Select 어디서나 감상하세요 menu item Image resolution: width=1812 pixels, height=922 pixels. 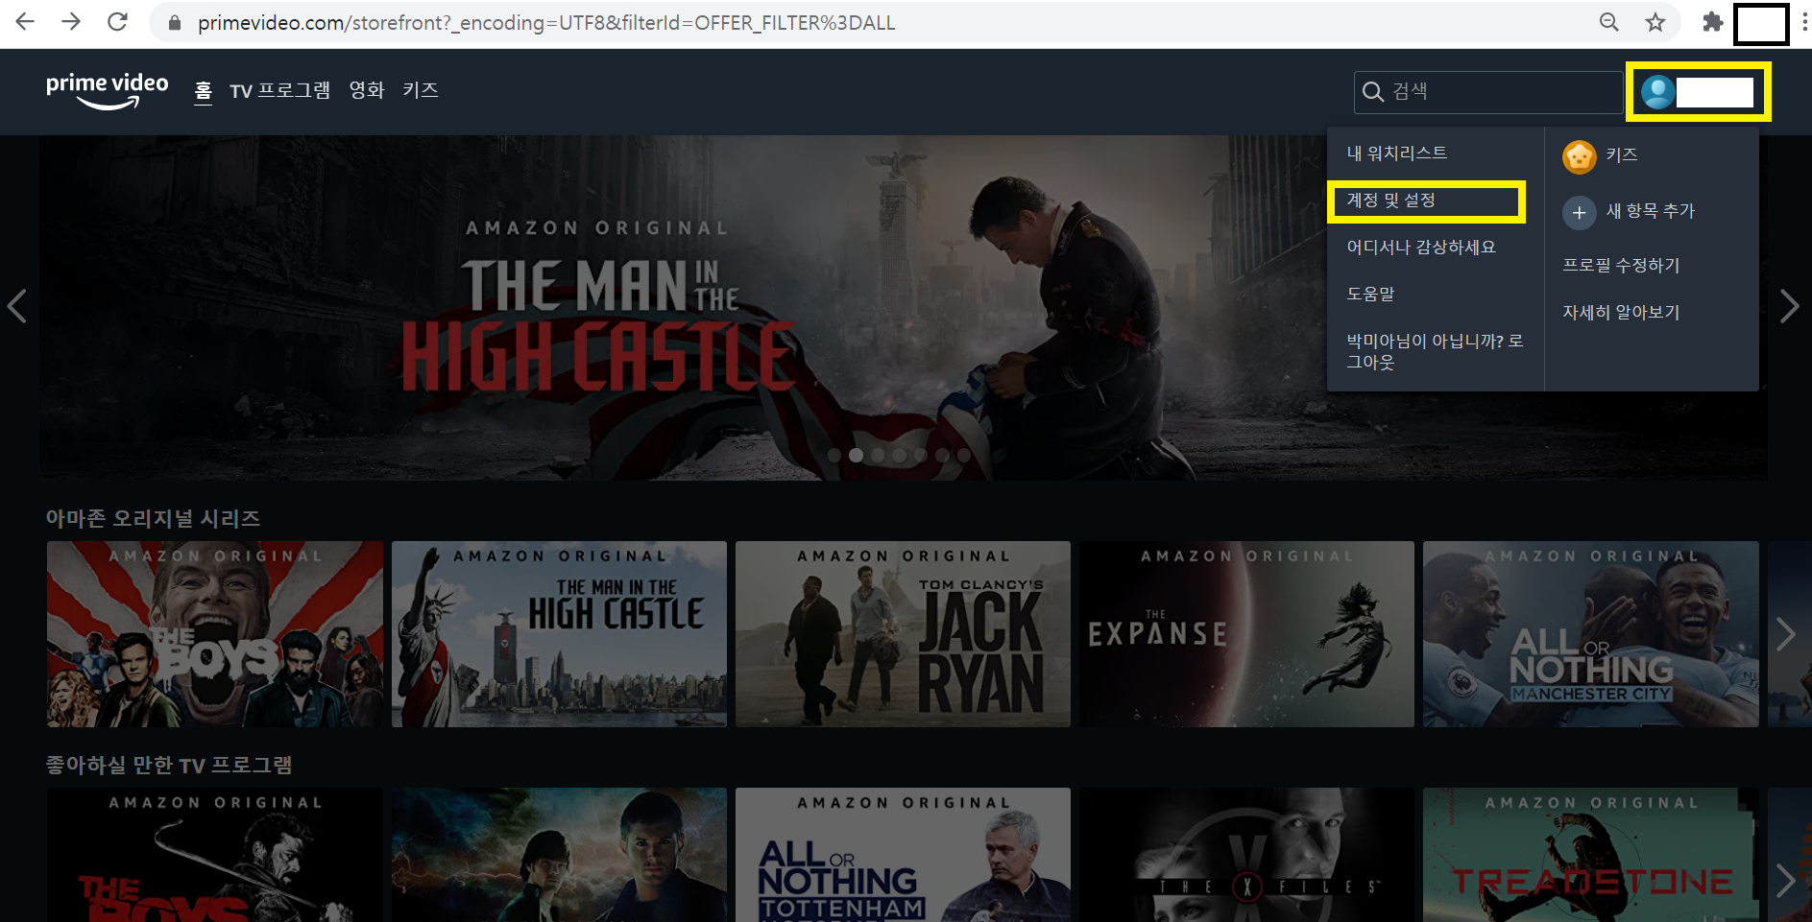(1421, 248)
